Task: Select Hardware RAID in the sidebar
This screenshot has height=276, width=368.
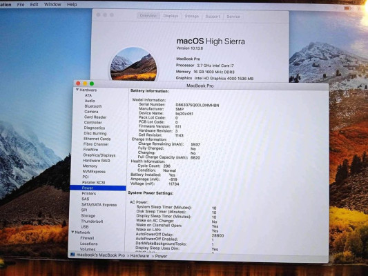Action: [x=97, y=161]
